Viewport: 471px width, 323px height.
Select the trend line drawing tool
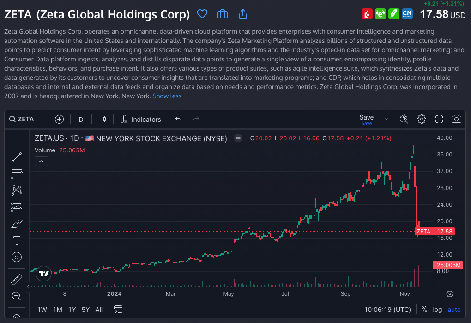click(17, 157)
